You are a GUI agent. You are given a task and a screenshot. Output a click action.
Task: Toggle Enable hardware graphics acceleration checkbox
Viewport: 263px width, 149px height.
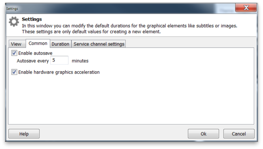(14, 72)
